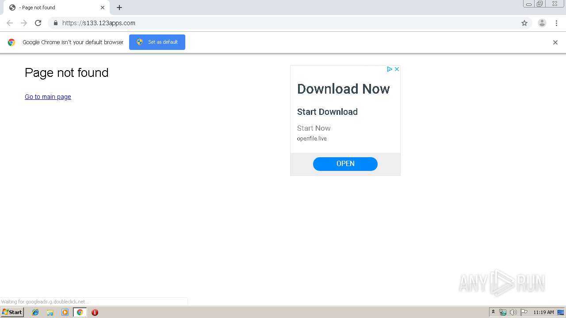Click 'Start Now' ad text
This screenshot has height=318, width=566.
(x=314, y=128)
